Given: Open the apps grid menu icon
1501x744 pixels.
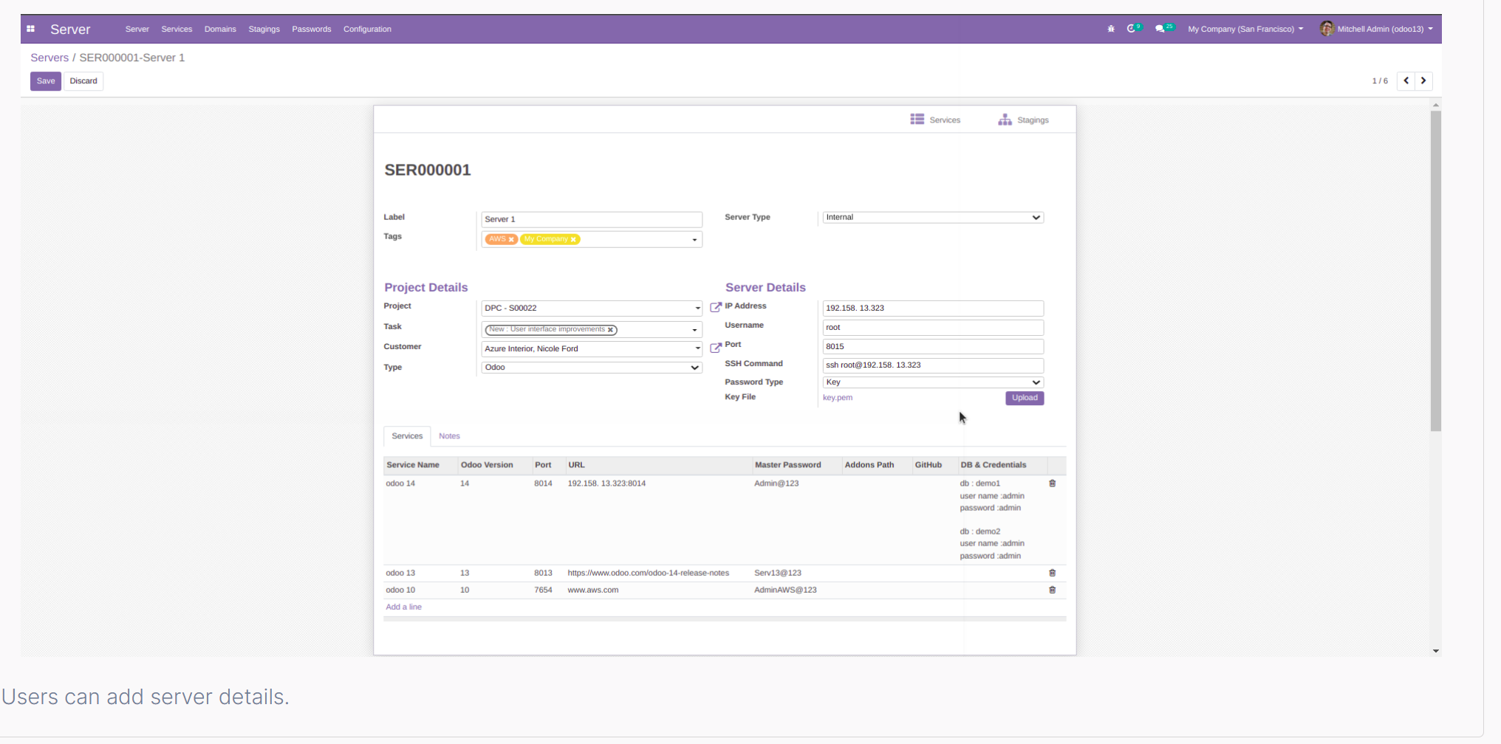Looking at the screenshot, I should 30,29.
